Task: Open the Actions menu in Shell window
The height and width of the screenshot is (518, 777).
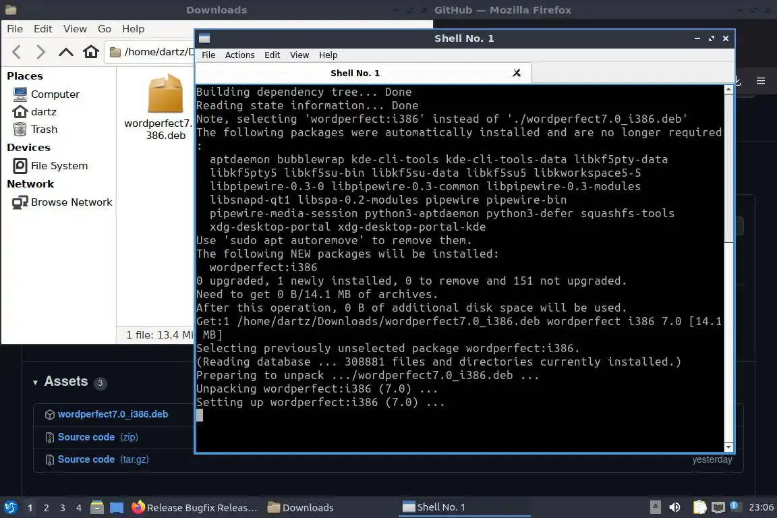Action: (240, 55)
